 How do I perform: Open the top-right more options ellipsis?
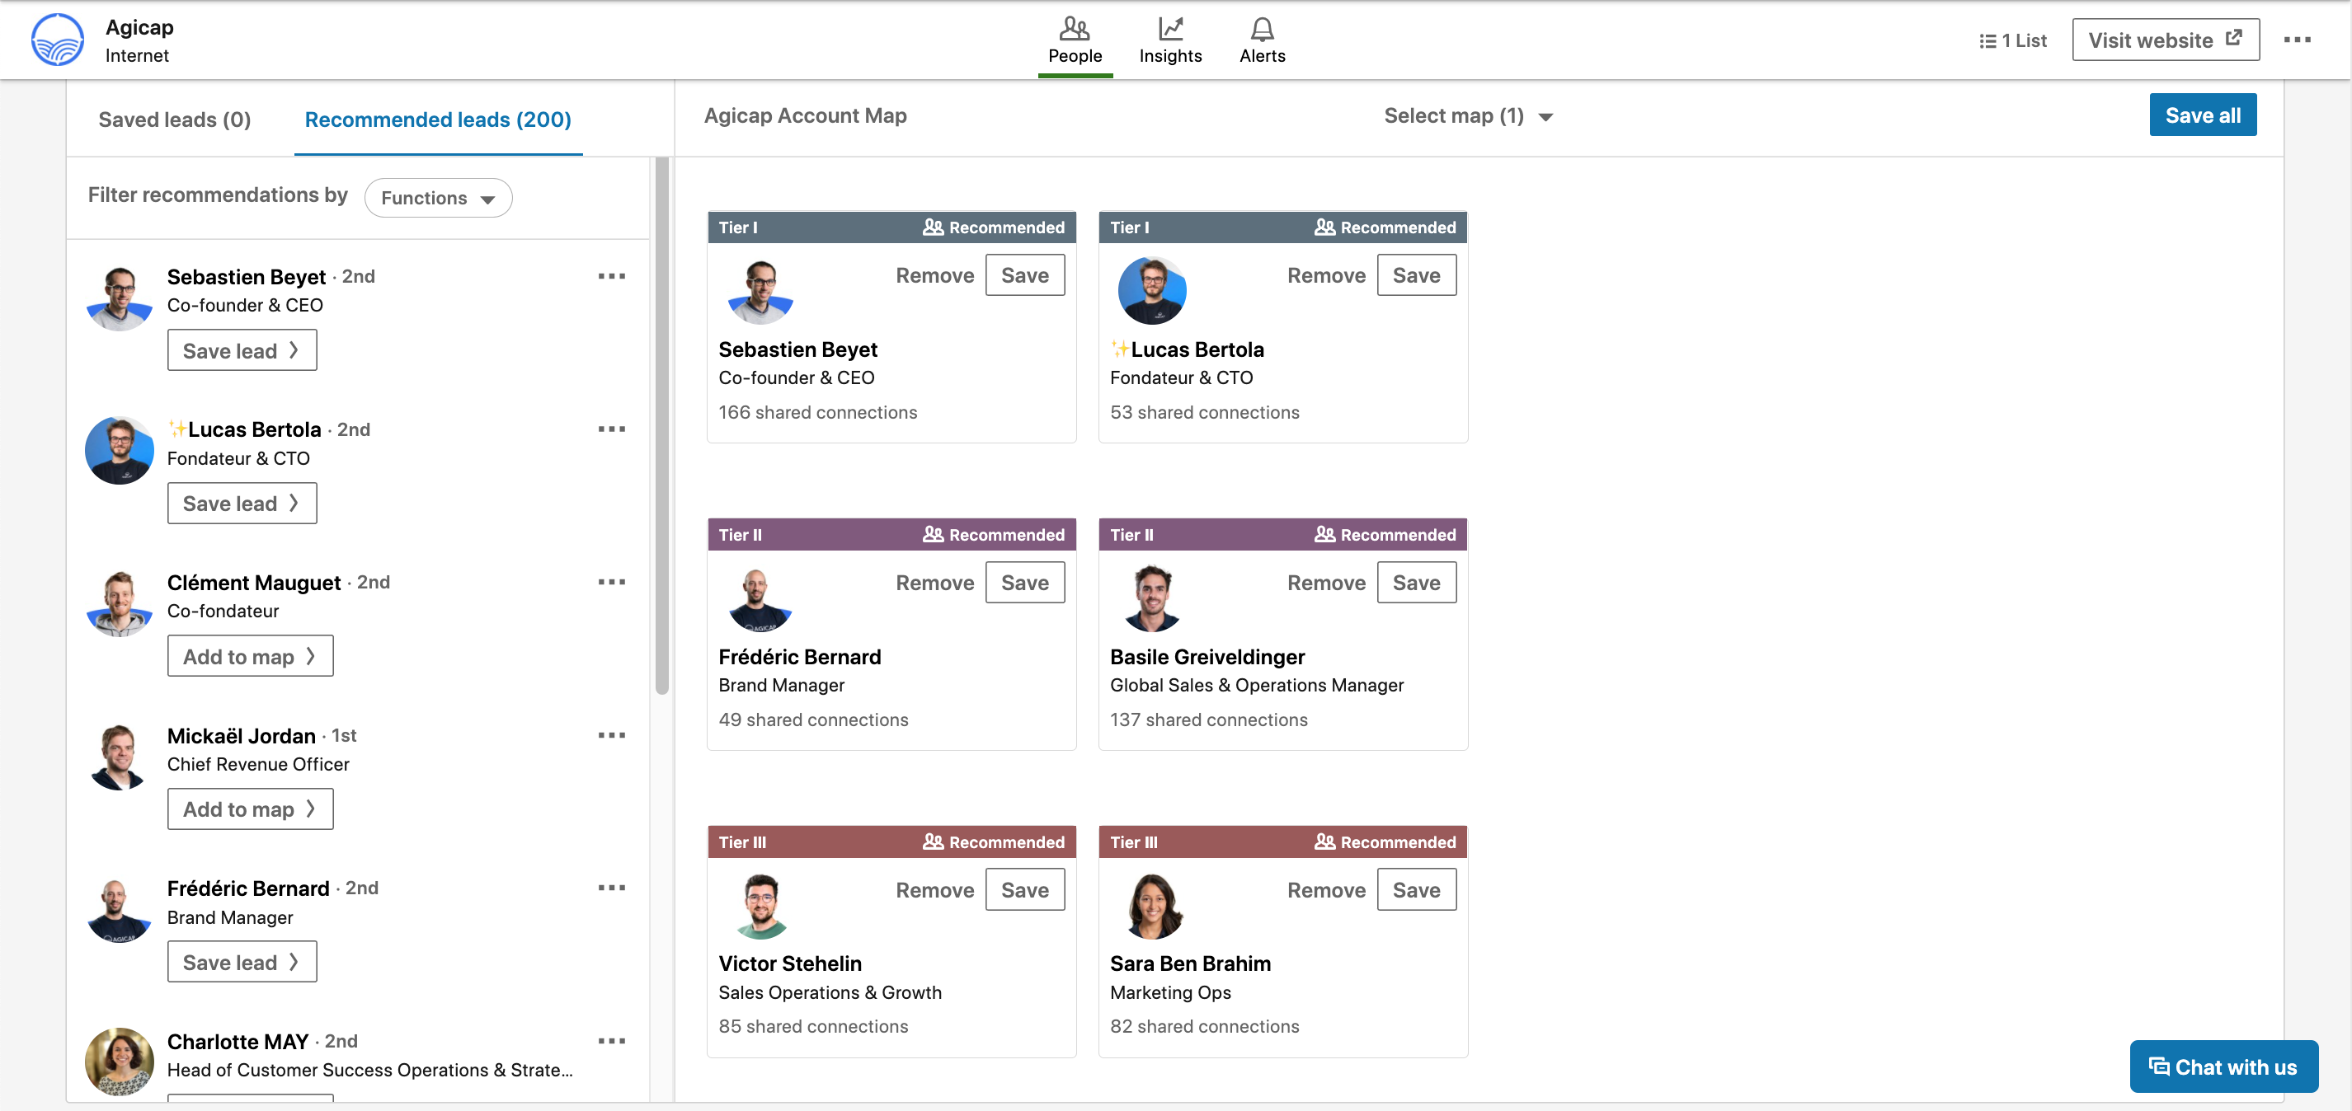point(2296,40)
